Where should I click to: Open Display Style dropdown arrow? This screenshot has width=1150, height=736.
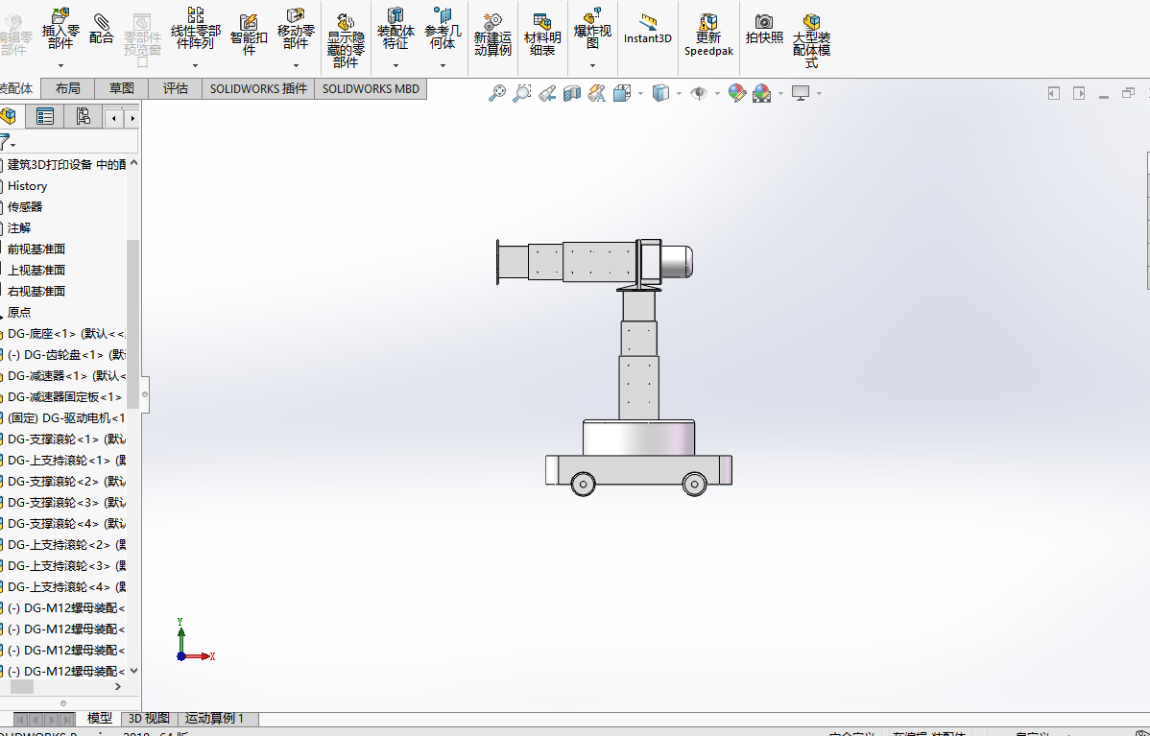point(679,94)
